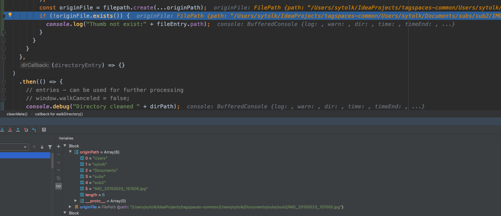The height and width of the screenshot is (216, 501).
Task: Click the Force Step Into icon
Action: [10, 130]
